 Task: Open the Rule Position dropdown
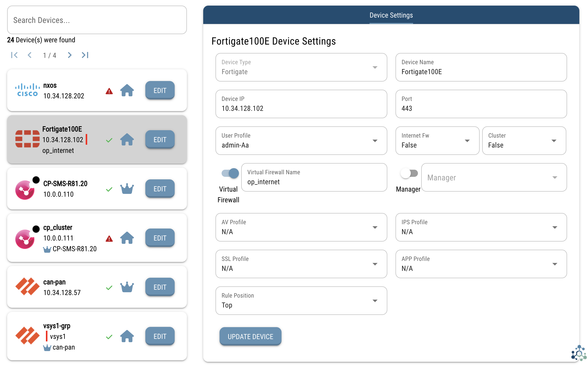[301, 301]
